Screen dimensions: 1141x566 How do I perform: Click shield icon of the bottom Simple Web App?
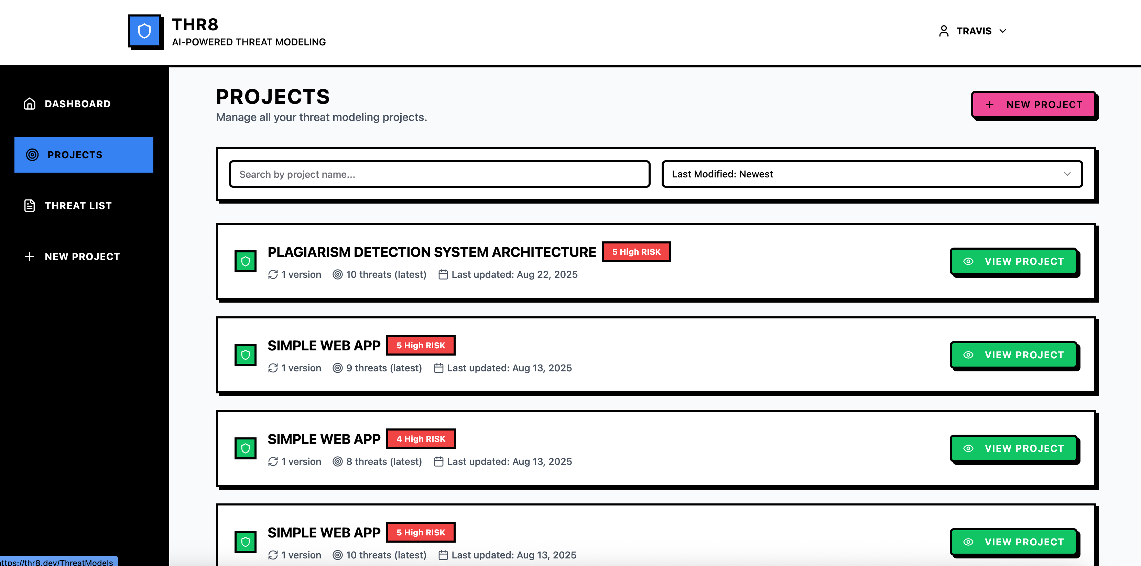(x=246, y=542)
